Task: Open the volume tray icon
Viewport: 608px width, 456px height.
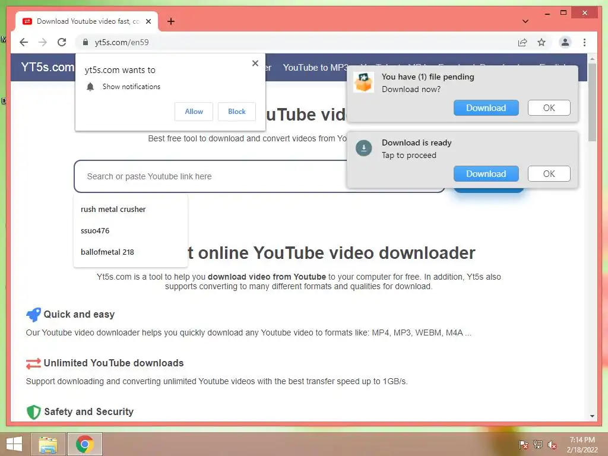Action: pyautogui.click(x=552, y=445)
